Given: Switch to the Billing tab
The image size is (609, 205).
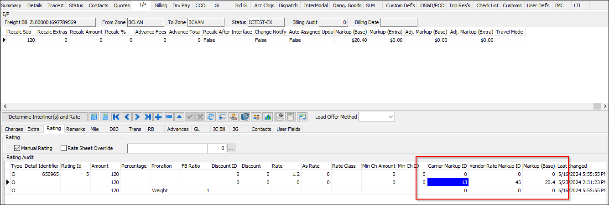Looking at the screenshot, I should tap(161, 5).
